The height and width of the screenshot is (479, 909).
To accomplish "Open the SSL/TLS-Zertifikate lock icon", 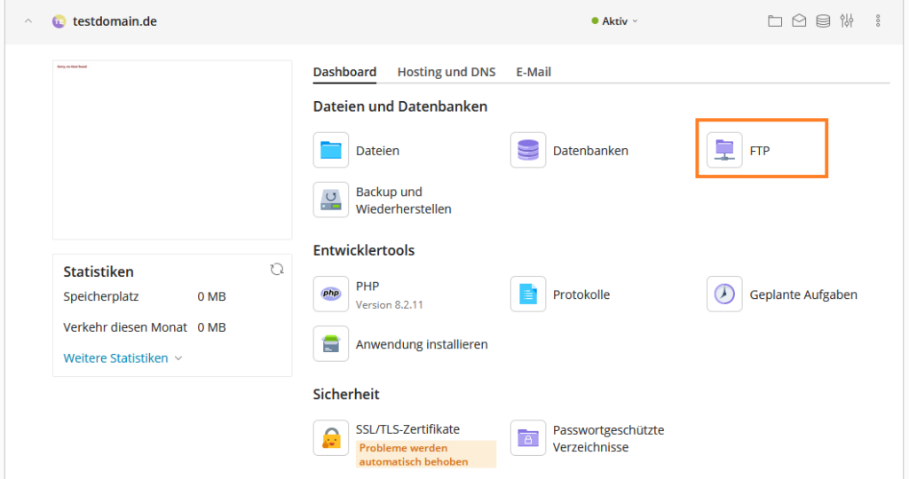I will [331, 437].
